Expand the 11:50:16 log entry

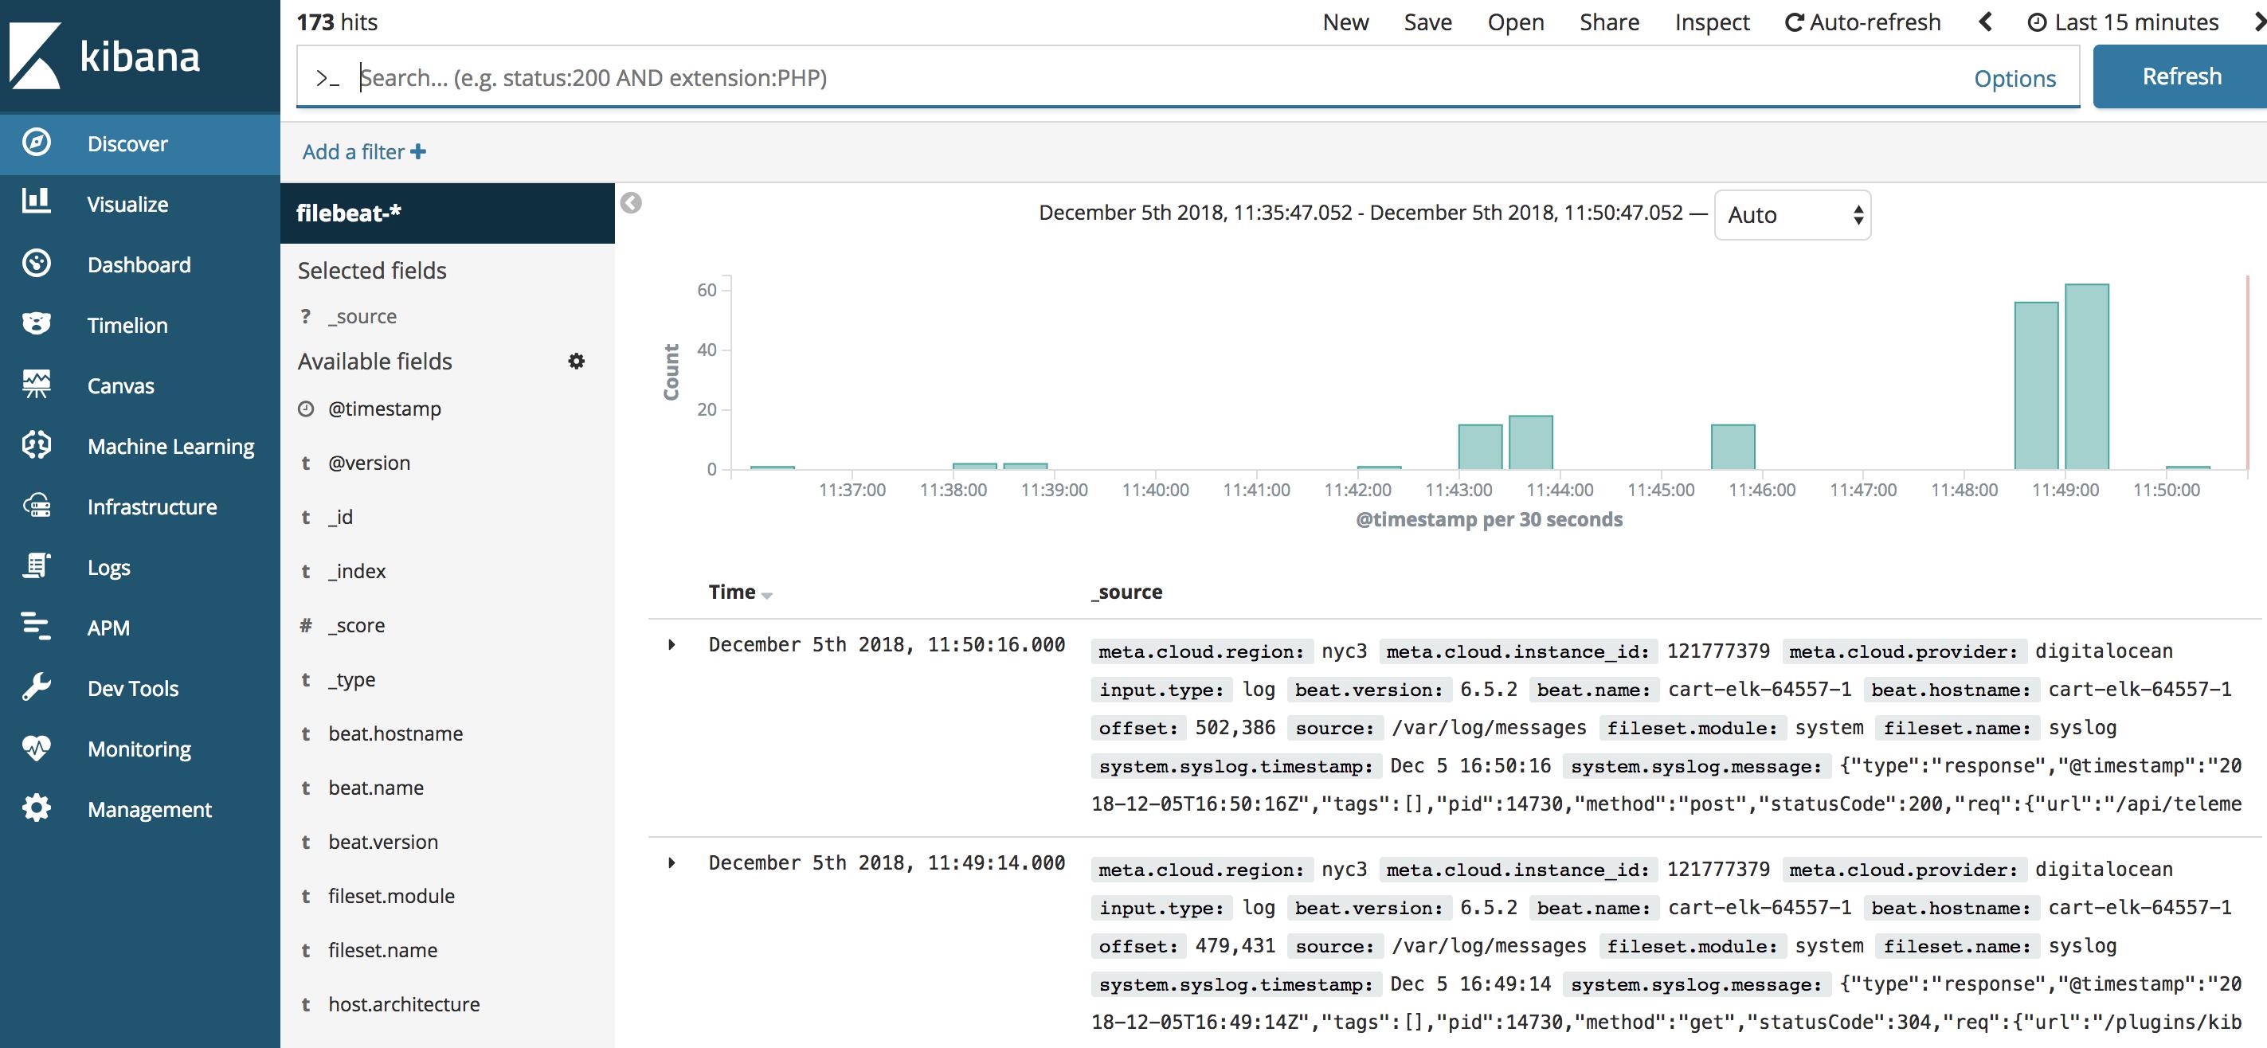point(671,645)
